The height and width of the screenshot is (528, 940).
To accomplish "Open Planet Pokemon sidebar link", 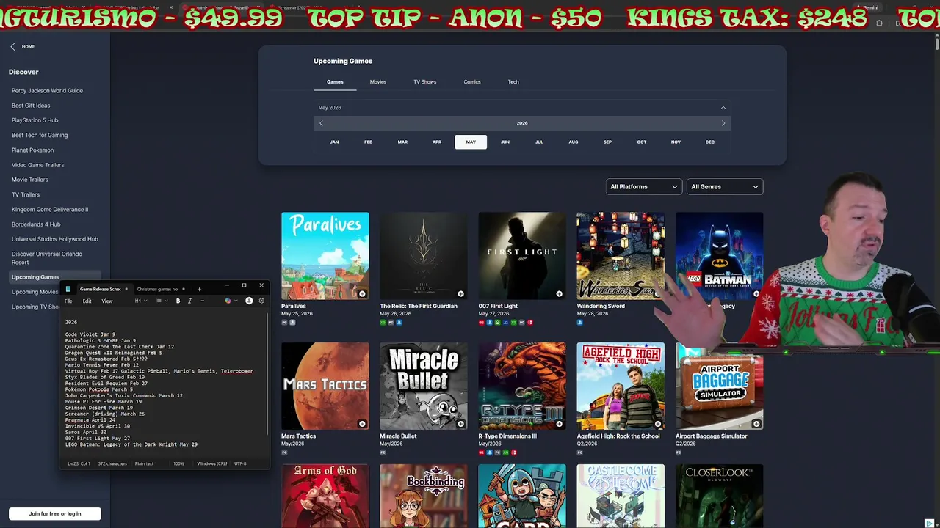I will pos(32,150).
